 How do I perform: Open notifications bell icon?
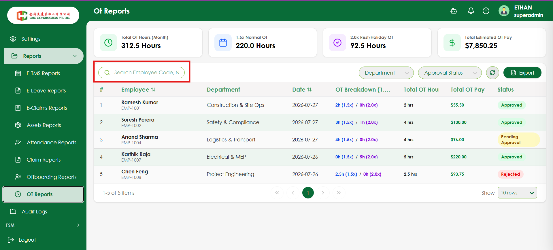pos(471,11)
